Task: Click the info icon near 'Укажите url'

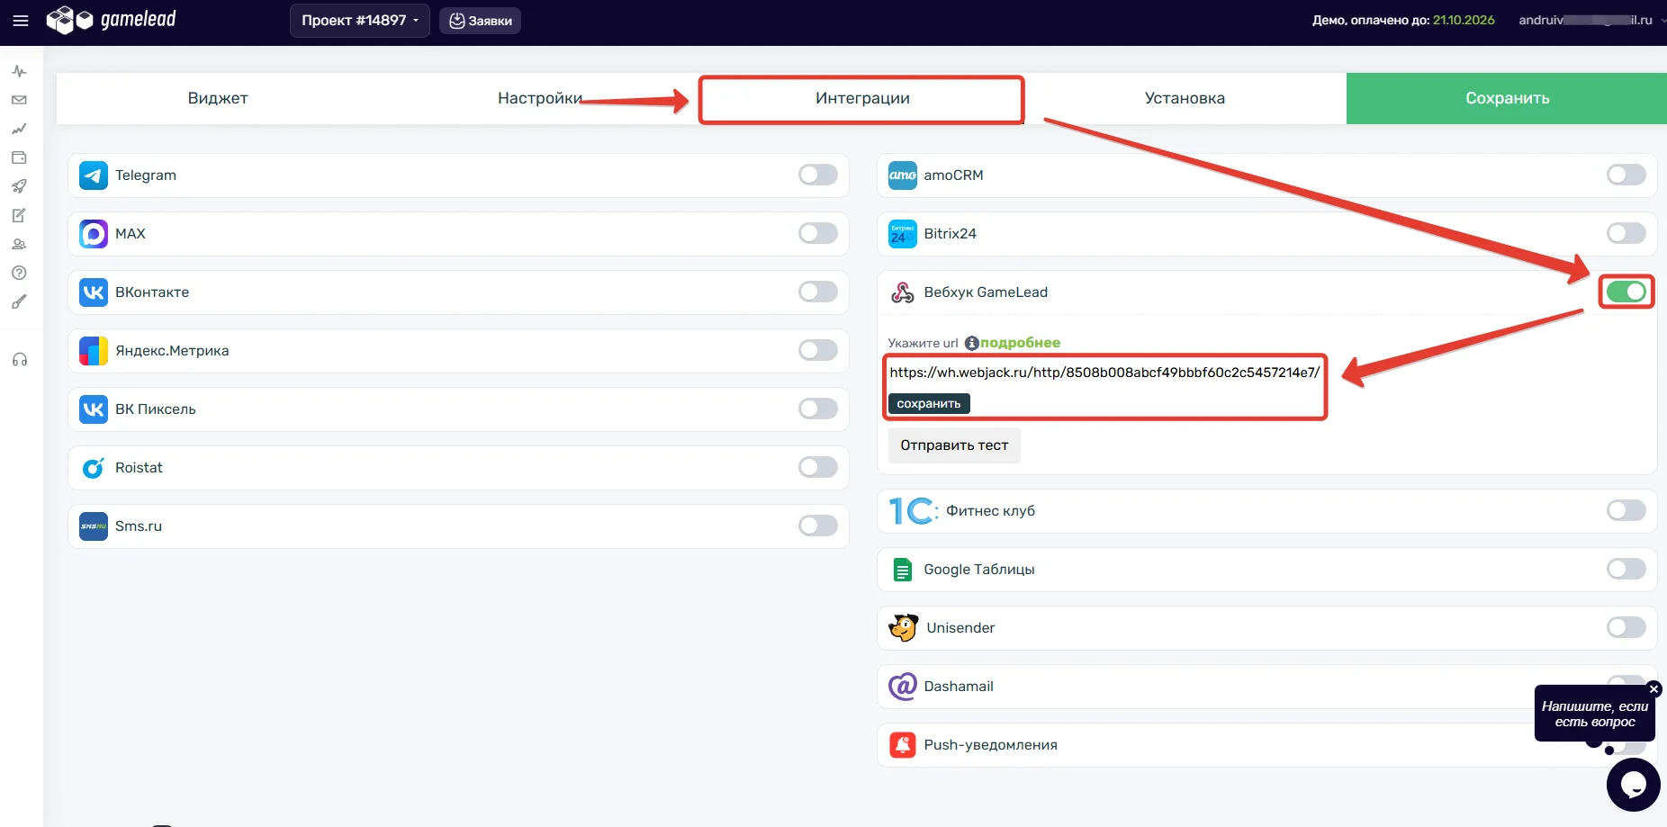Action: coord(971,343)
